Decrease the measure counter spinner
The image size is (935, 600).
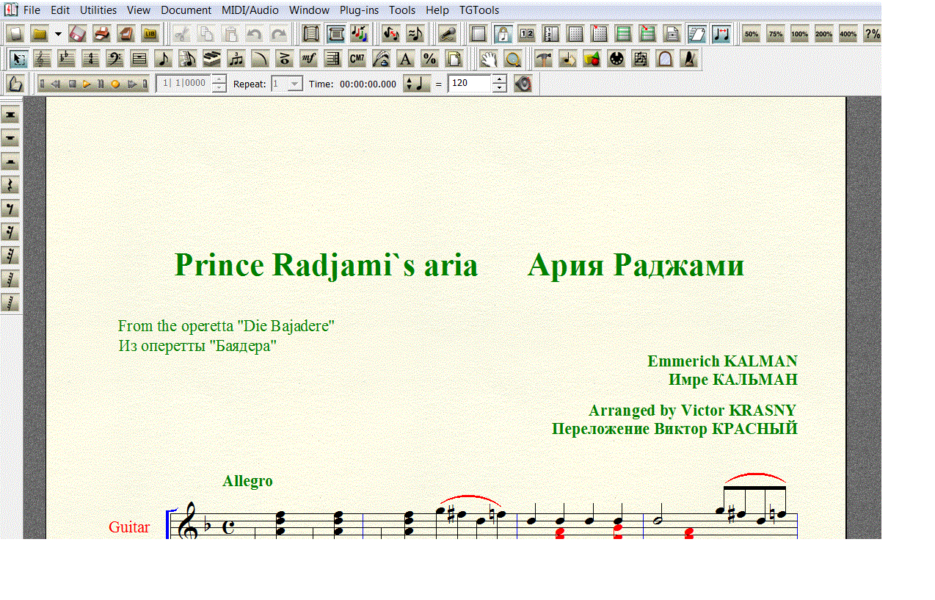219,88
